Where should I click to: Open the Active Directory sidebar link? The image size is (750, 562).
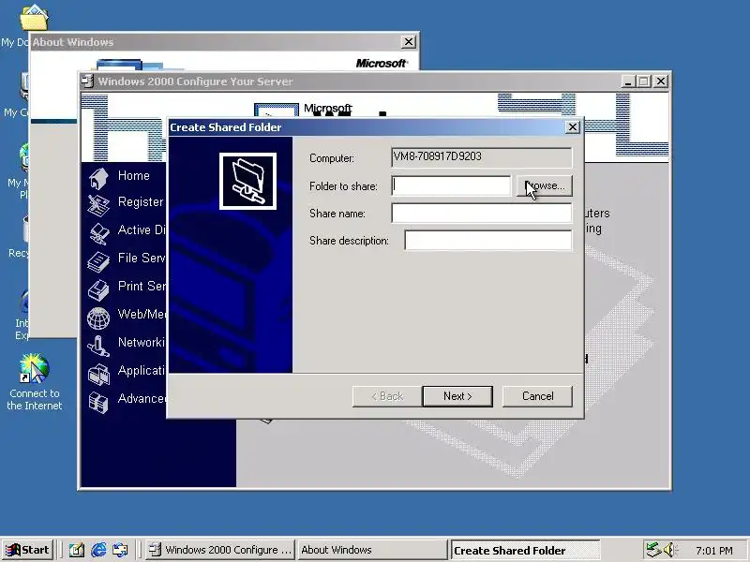pyautogui.click(x=142, y=229)
